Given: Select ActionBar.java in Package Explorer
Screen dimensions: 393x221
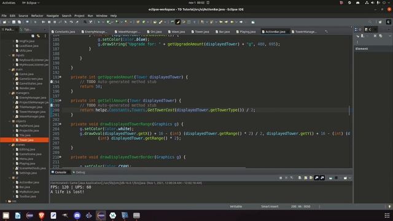Looking at the screenshot, I should coord(27,182).
